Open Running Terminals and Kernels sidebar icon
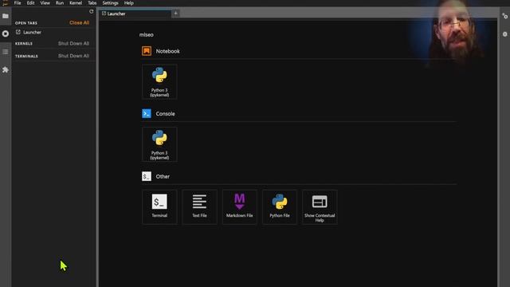This screenshot has height=287, width=510. (6, 33)
